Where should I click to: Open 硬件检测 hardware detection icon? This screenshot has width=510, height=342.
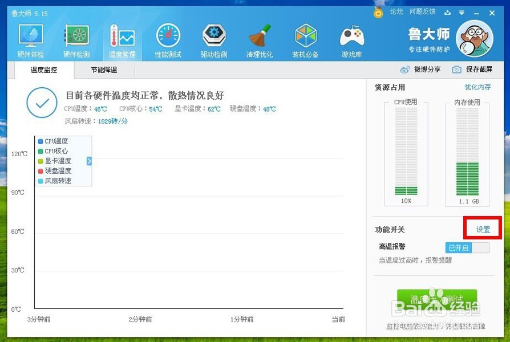(x=76, y=35)
